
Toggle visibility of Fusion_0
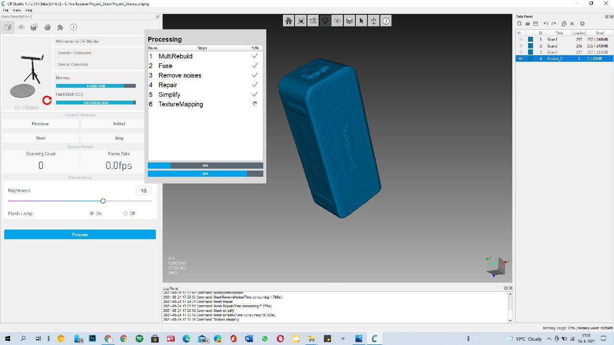coord(520,58)
